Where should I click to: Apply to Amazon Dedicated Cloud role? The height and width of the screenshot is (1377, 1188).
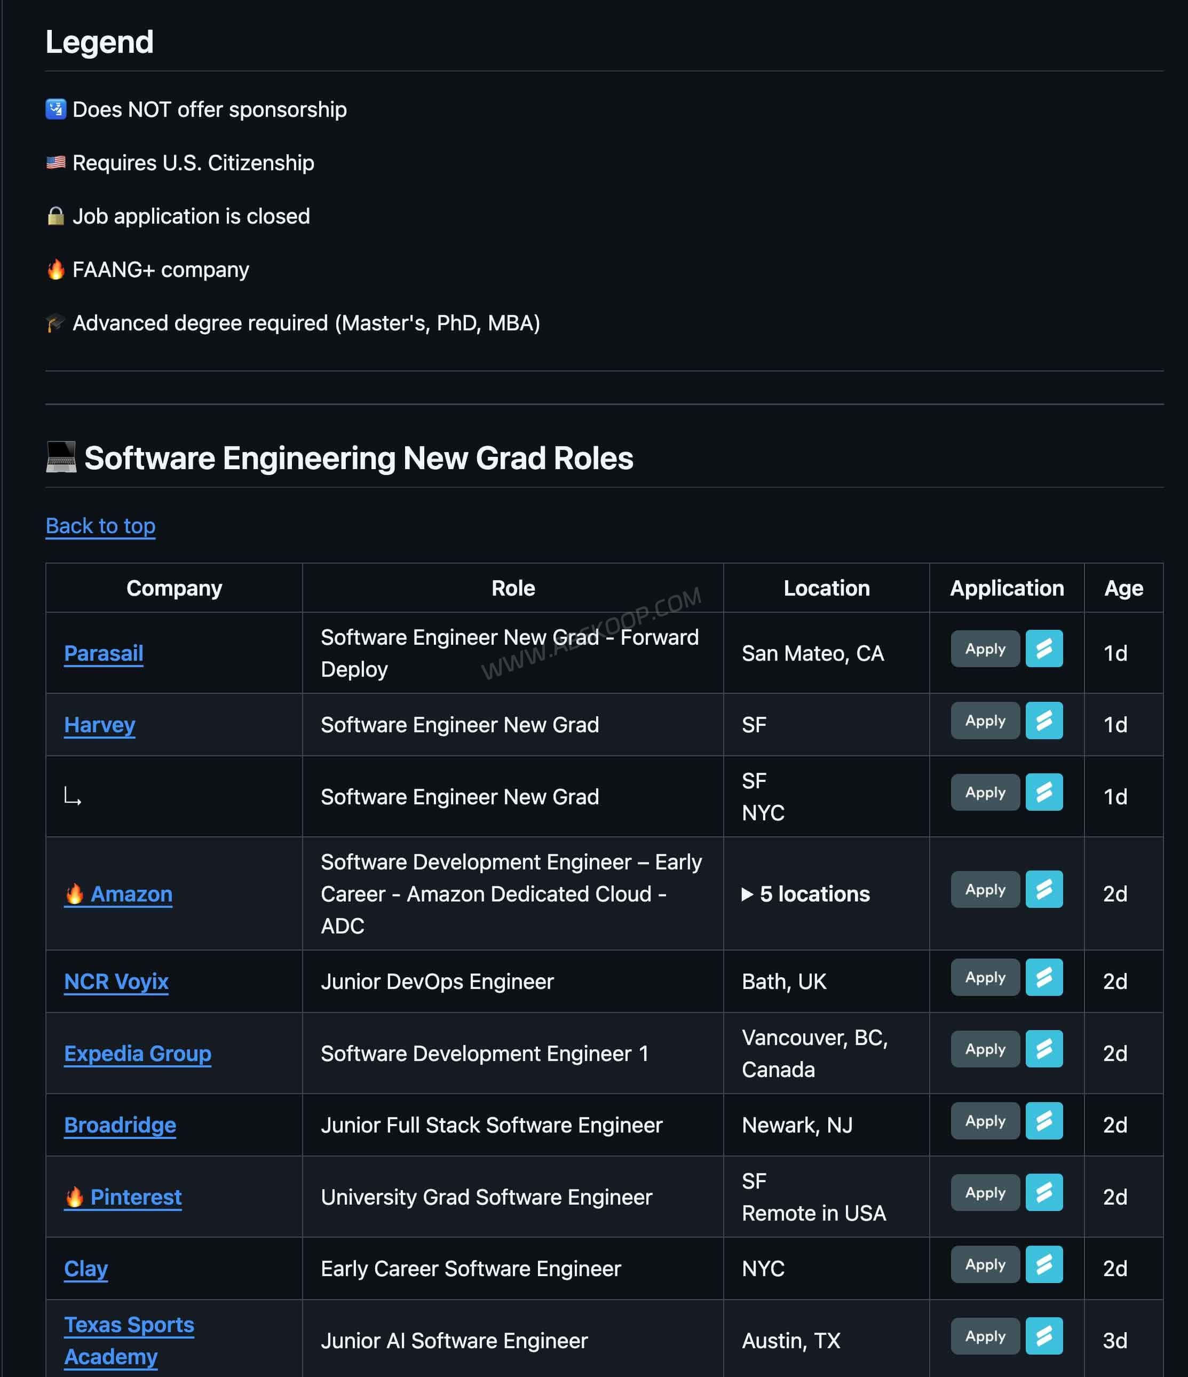985,889
